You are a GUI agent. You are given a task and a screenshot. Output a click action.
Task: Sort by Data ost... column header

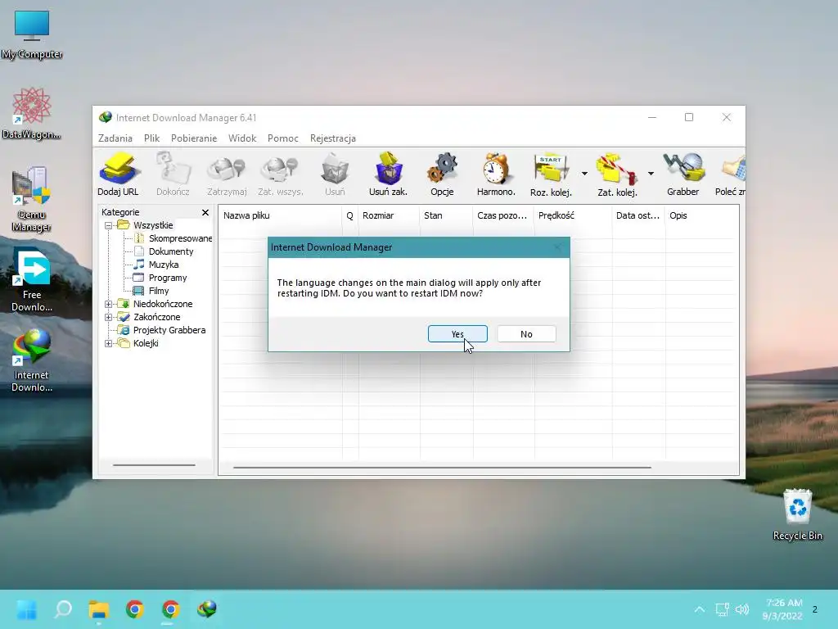pyautogui.click(x=638, y=215)
